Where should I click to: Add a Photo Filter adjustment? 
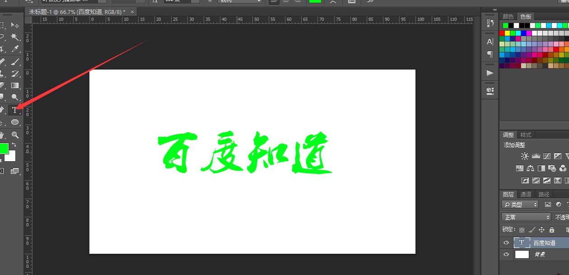coord(552,168)
